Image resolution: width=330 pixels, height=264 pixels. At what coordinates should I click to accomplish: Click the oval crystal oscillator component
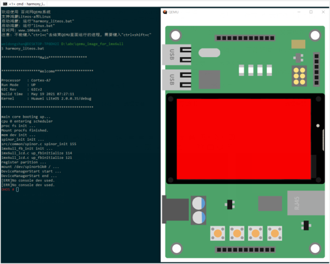209,53
